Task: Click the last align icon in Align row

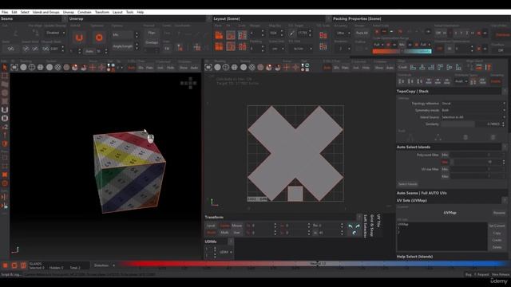Action: tap(458, 67)
